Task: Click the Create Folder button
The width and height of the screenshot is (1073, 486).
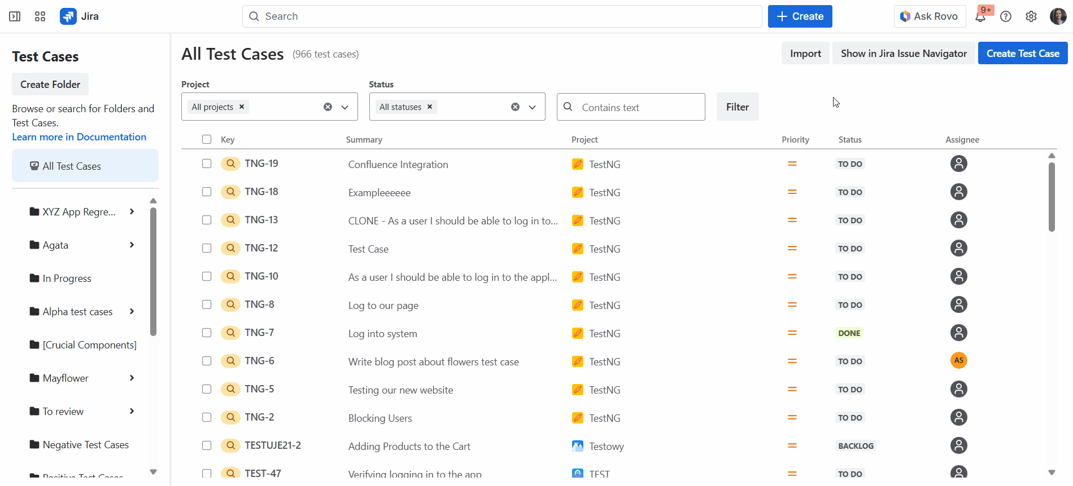Action: tap(50, 84)
